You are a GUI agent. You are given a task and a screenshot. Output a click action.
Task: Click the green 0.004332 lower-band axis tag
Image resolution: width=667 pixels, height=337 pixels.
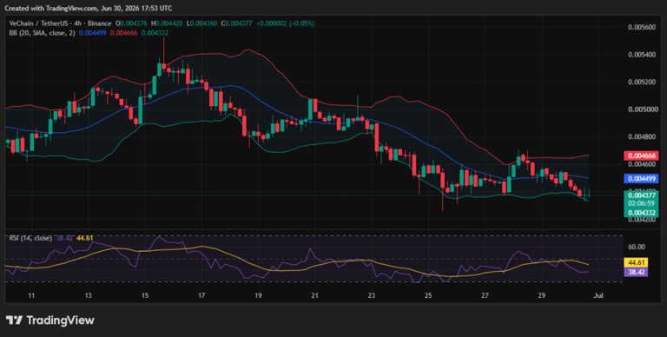[x=641, y=213]
